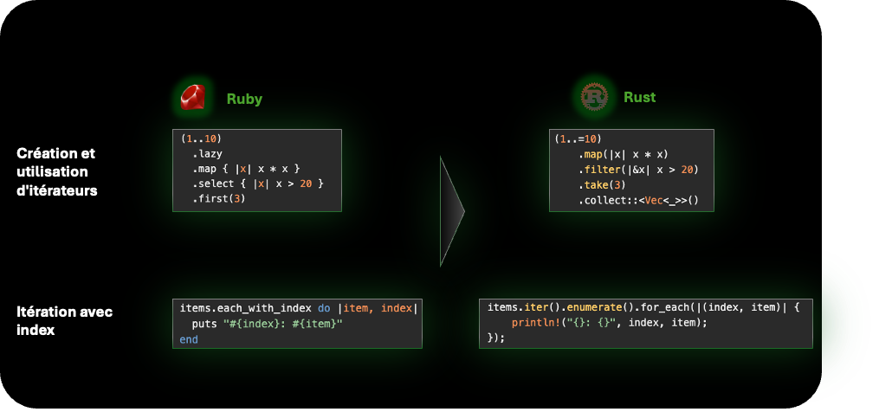Click the 'puts' line in Ruby code

pos(267,324)
